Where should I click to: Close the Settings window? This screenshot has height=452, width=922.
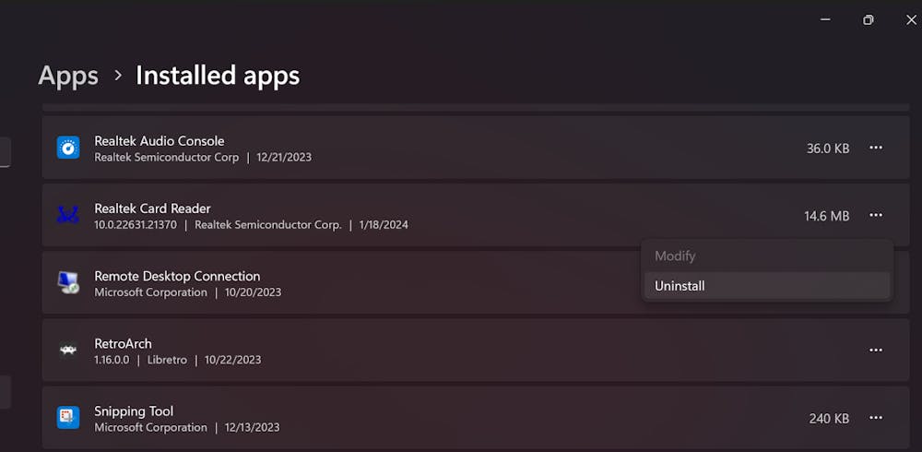910,20
